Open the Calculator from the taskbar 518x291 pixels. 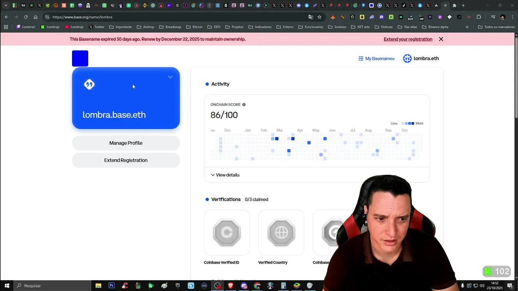tap(283, 286)
